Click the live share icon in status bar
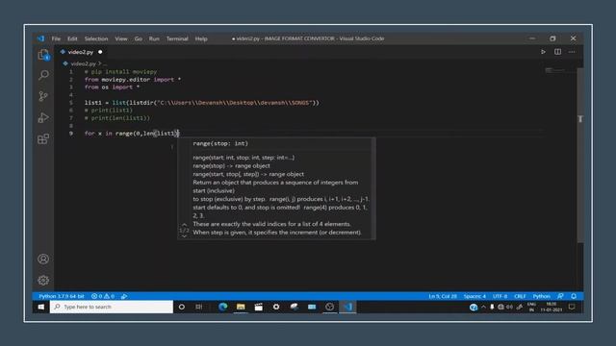The width and height of the screenshot is (616, 346). (124, 296)
